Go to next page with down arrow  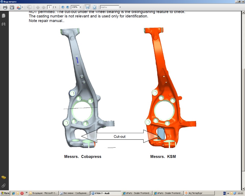(x=43, y=7)
